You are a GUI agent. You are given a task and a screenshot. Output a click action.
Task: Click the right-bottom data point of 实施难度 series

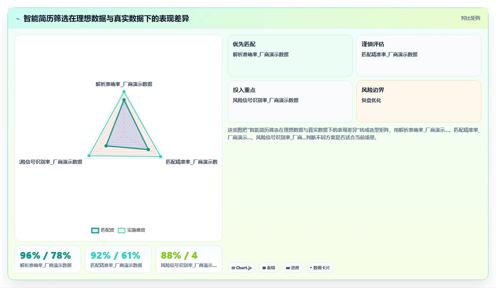click(x=160, y=156)
